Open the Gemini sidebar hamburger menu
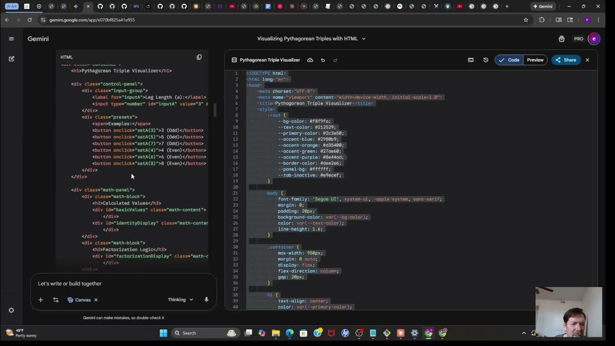Screen dimensions: 615x346 tap(12, 38)
